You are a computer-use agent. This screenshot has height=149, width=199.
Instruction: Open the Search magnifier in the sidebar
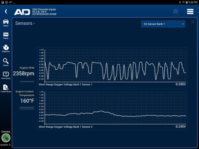point(6,62)
